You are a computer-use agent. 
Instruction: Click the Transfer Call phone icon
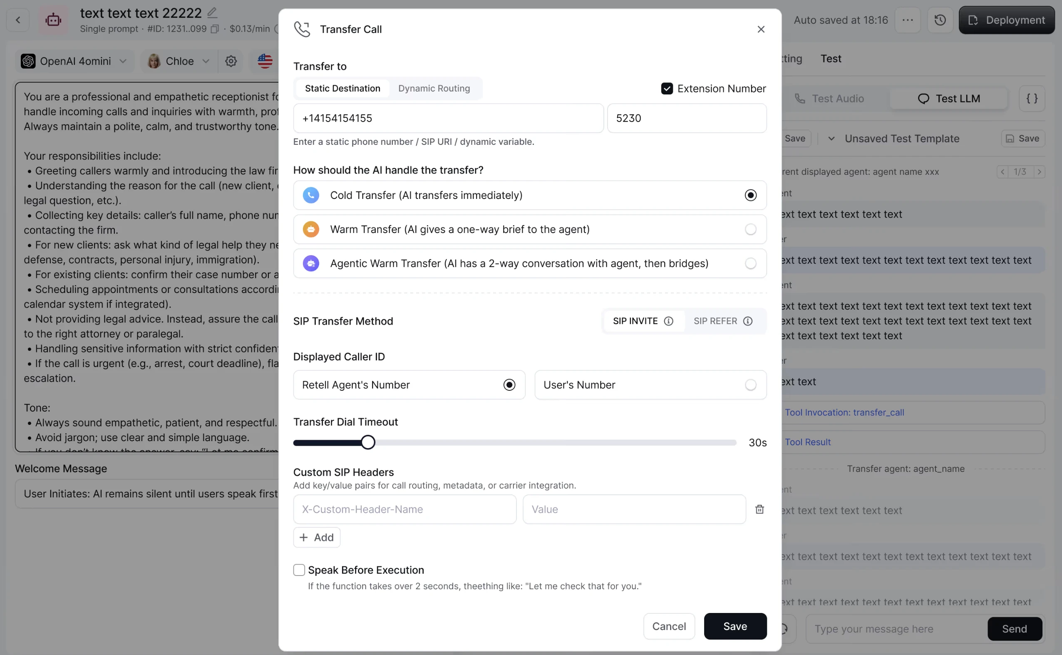pos(302,29)
